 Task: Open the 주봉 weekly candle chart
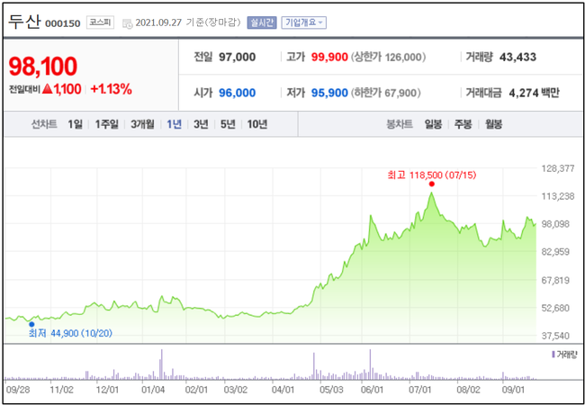[x=463, y=124]
